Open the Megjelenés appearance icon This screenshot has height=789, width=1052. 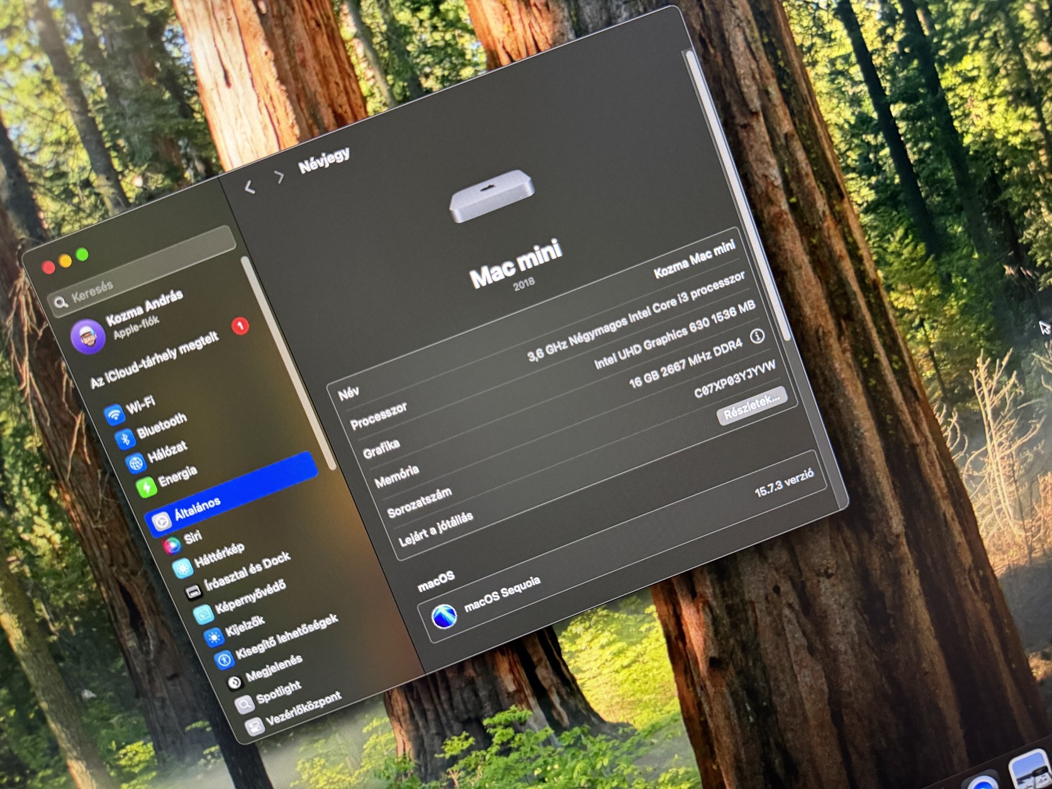234,683
